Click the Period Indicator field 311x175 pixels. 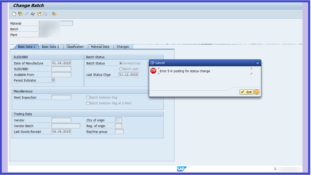pyautogui.click(x=53, y=80)
